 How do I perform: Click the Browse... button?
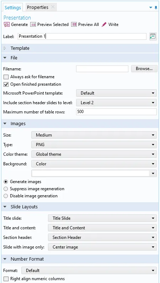pyautogui.click(x=144, y=69)
